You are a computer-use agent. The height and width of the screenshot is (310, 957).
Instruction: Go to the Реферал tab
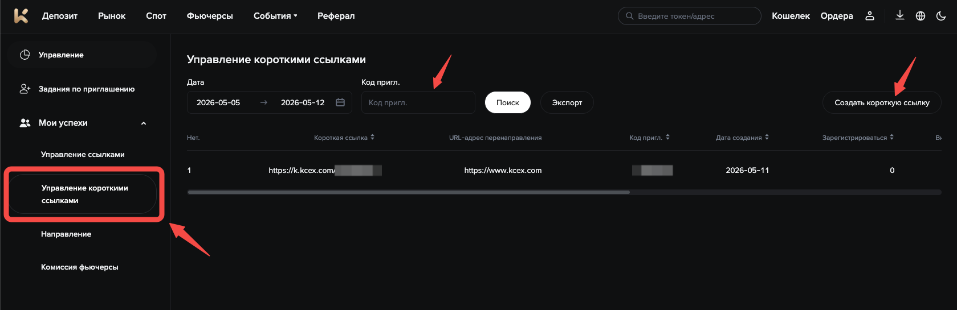click(336, 16)
